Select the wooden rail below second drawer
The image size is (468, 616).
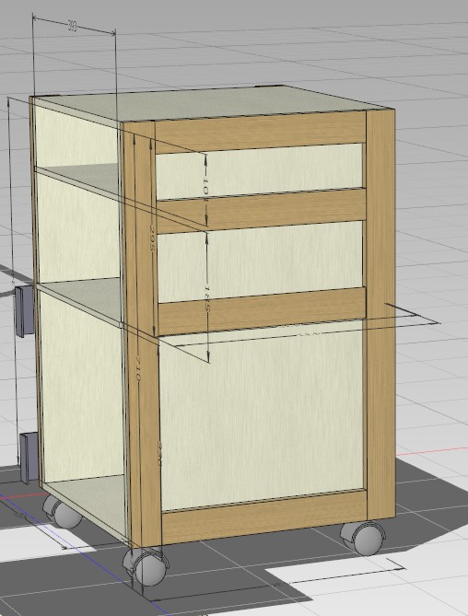pos(262,311)
